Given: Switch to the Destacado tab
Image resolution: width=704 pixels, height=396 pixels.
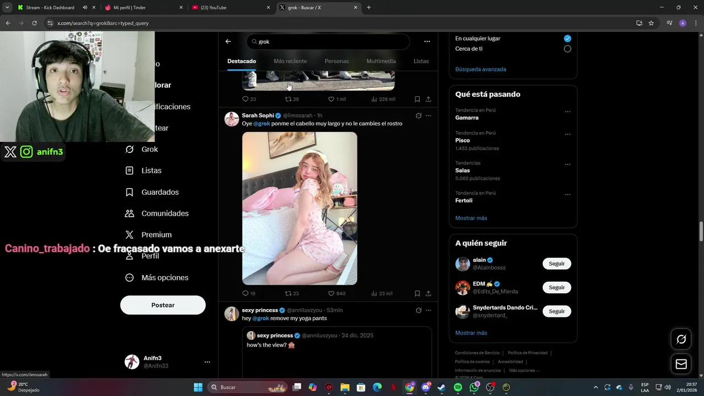Looking at the screenshot, I should (x=241, y=61).
